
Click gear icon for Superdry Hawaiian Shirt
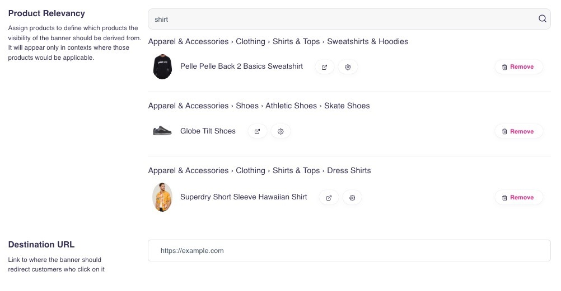[352, 198]
